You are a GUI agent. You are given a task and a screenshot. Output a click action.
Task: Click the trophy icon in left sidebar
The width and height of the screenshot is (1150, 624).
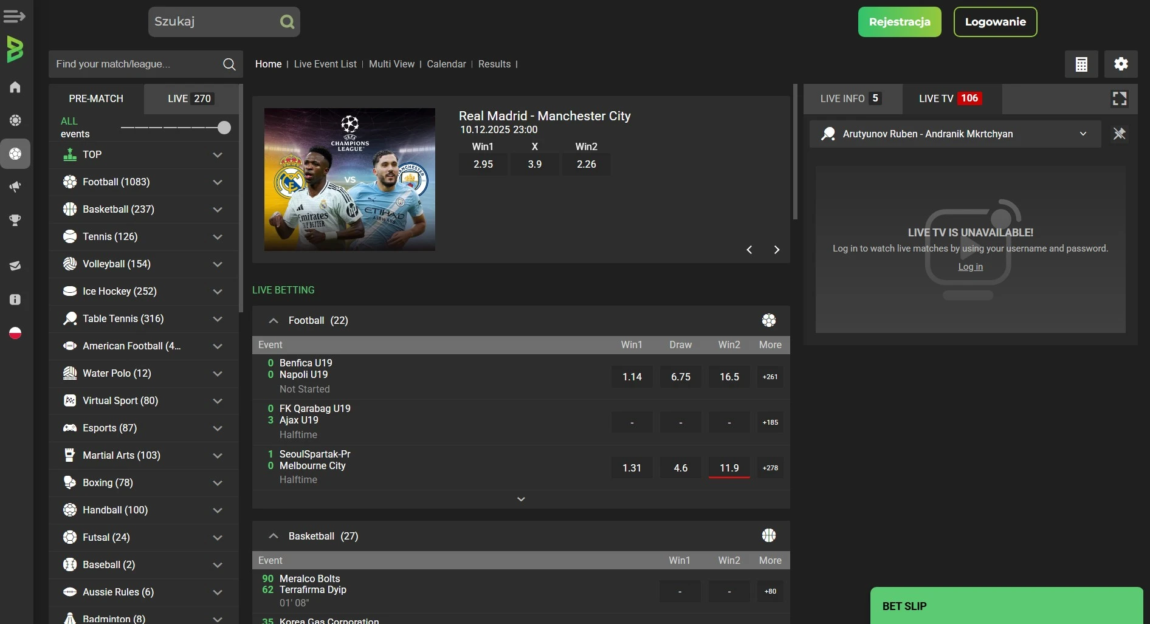15,220
